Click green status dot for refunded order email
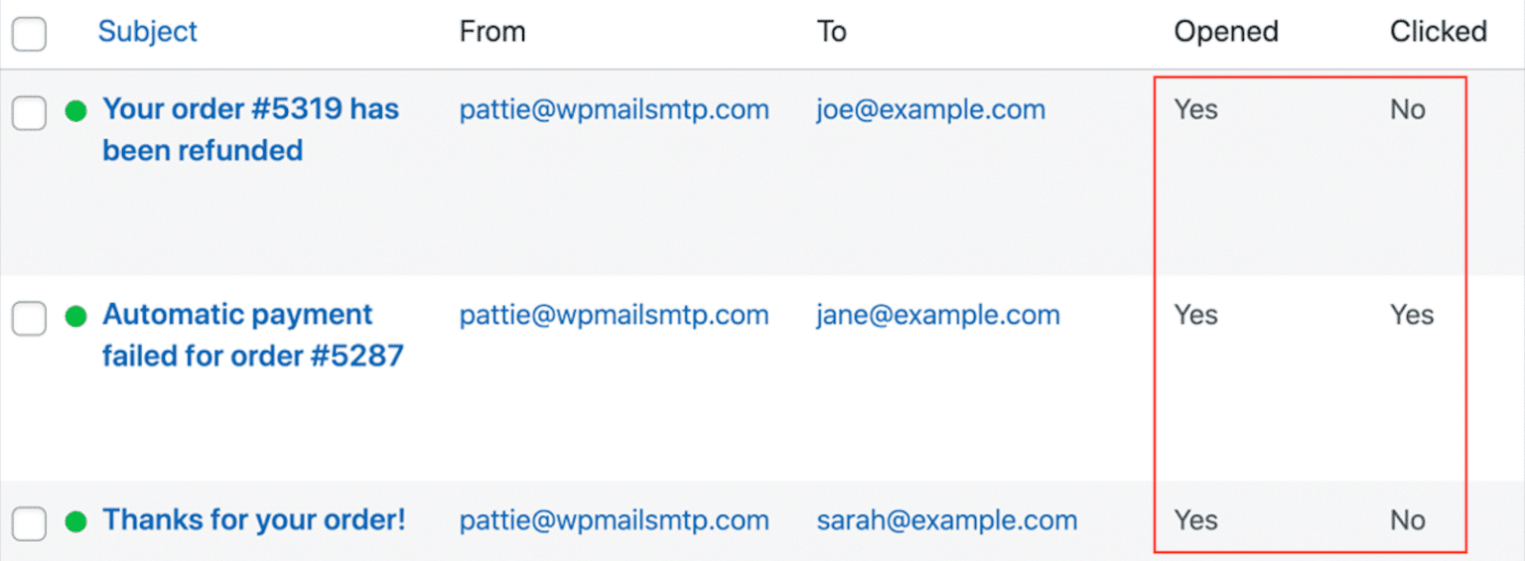The image size is (1525, 561). point(75,110)
